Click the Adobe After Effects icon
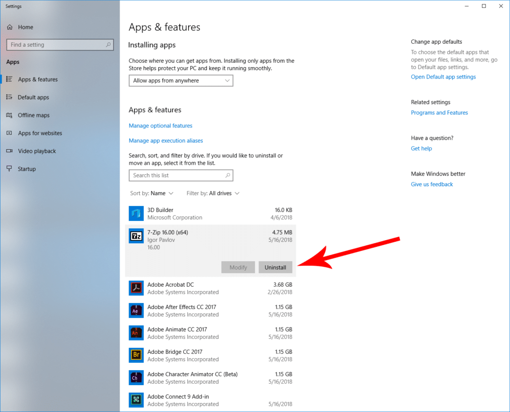The image size is (510, 412). [x=136, y=310]
